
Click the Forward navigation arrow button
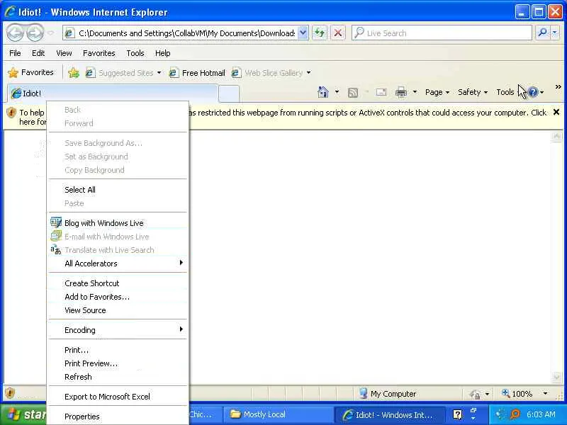coord(35,33)
